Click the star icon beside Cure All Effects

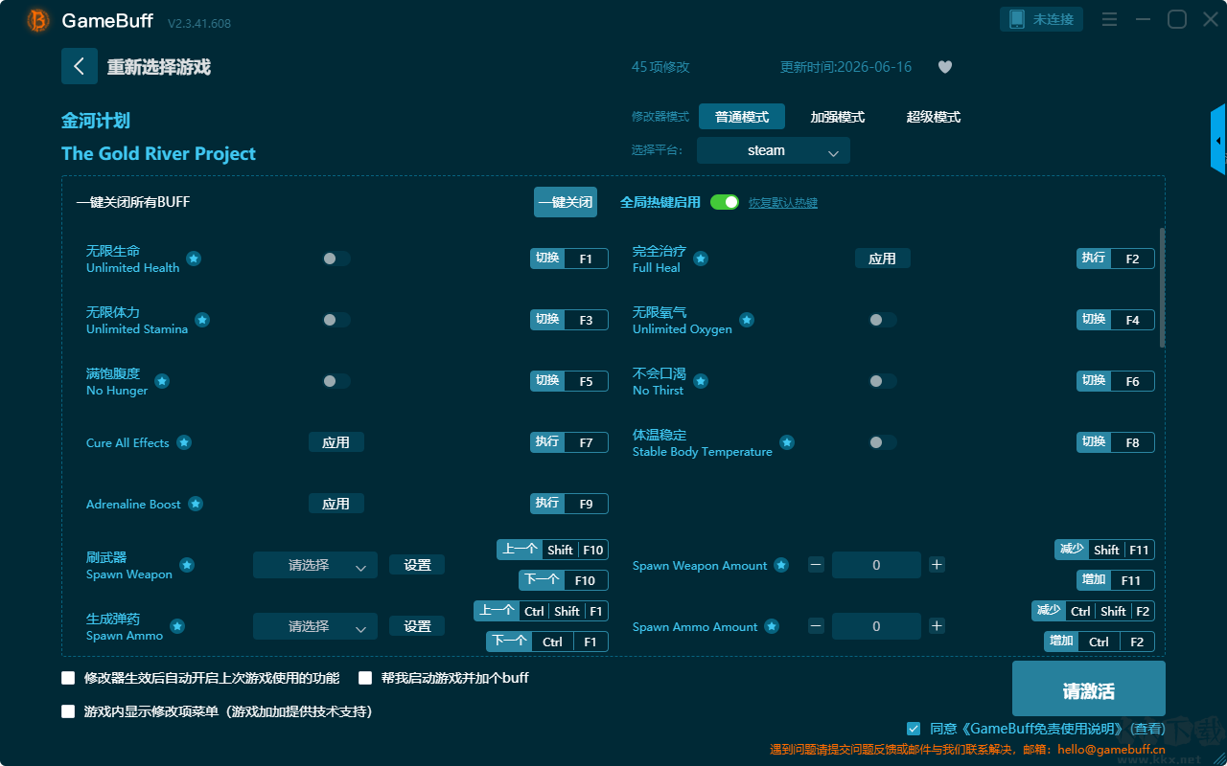(184, 442)
